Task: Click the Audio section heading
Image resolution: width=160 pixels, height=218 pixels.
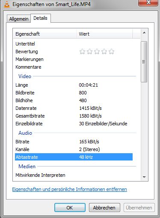Action: coord(25,133)
